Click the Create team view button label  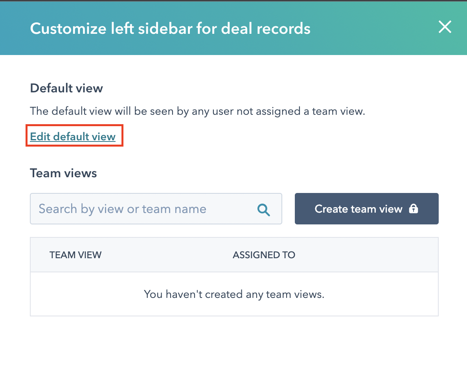(358, 209)
